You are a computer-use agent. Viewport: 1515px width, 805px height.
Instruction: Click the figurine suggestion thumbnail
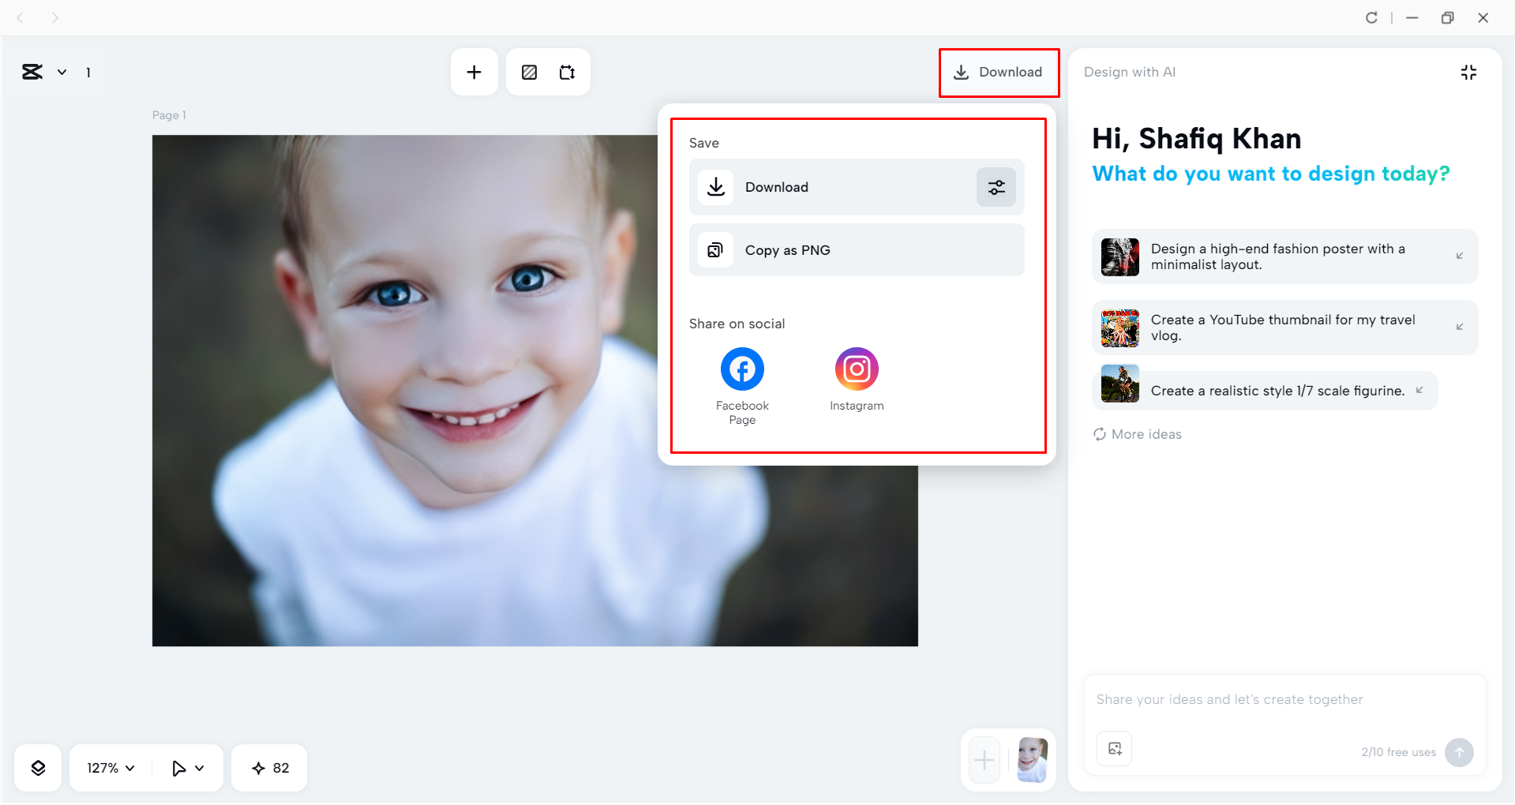tap(1120, 384)
